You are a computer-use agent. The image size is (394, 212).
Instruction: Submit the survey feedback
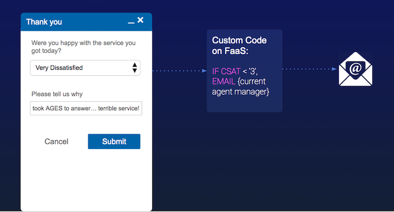[114, 142]
